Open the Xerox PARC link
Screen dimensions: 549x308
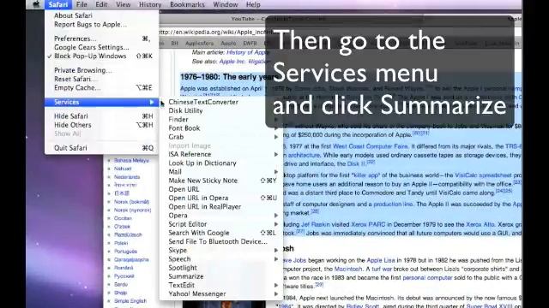[368, 224]
